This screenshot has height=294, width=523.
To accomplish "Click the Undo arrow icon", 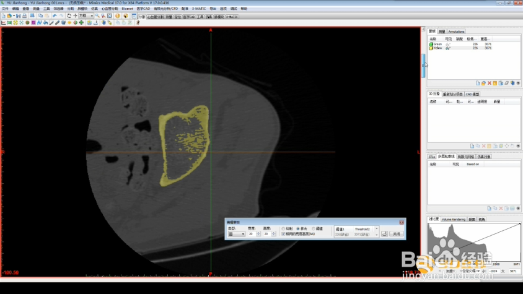I will pos(55,16).
